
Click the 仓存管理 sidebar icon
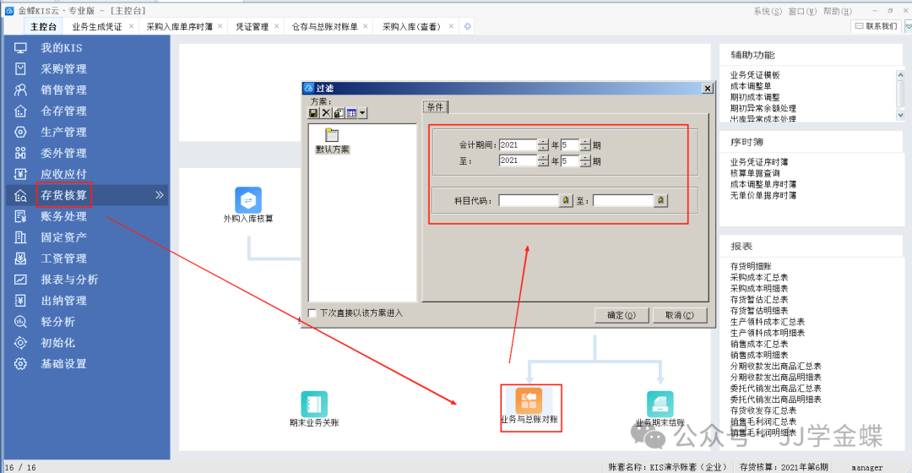(x=20, y=111)
